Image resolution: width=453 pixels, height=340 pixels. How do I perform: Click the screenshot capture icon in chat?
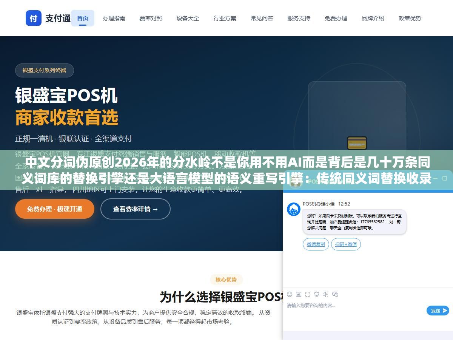coord(308,294)
